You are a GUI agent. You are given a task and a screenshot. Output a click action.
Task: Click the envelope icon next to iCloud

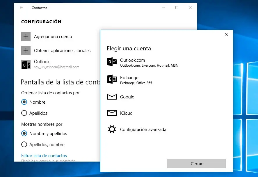click(112, 113)
